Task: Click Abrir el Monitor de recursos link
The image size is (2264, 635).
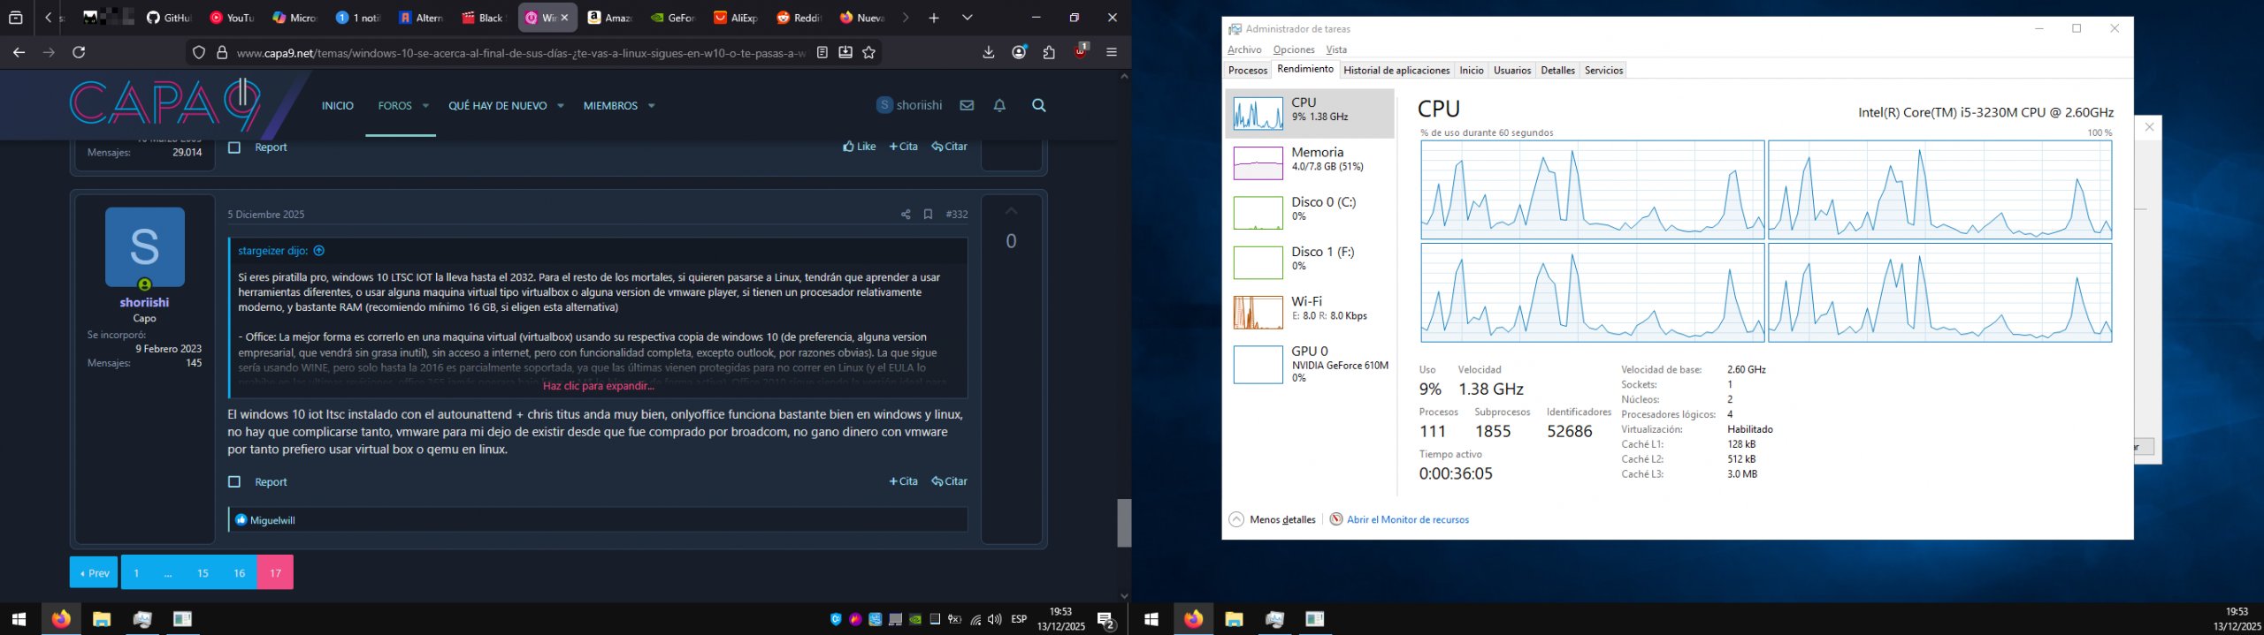Action: (x=1407, y=520)
